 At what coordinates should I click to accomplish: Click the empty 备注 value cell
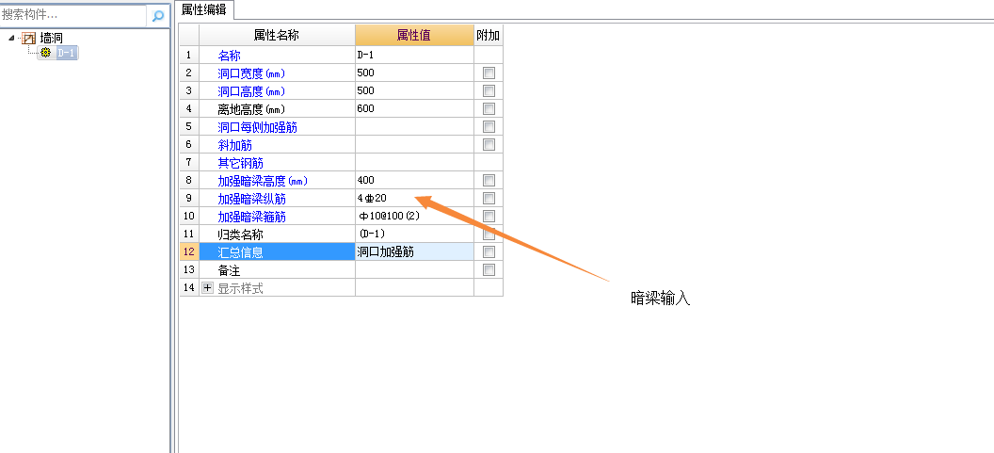tap(414, 269)
